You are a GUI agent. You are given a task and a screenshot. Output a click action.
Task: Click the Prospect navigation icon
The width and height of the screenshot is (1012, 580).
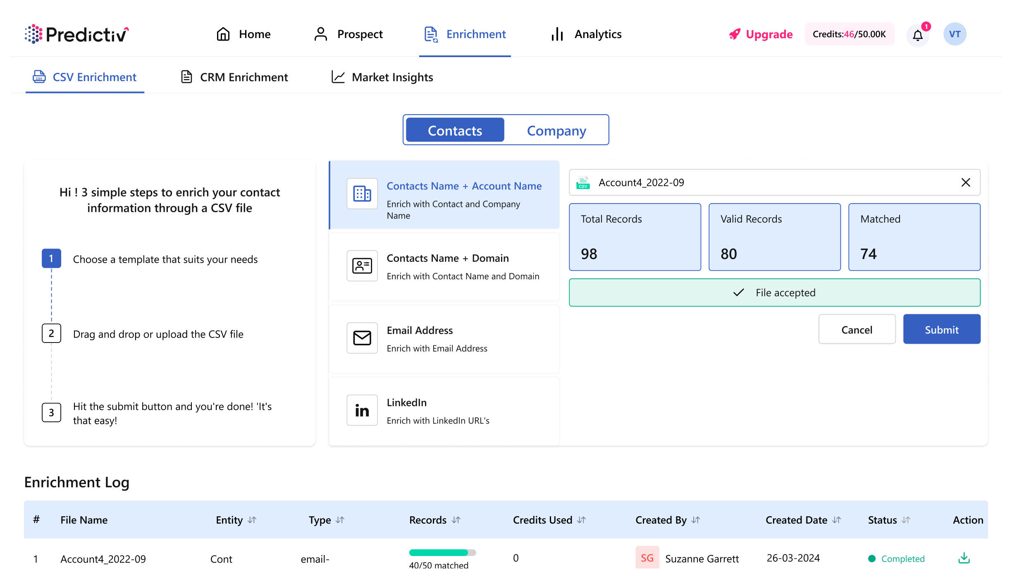pos(320,34)
